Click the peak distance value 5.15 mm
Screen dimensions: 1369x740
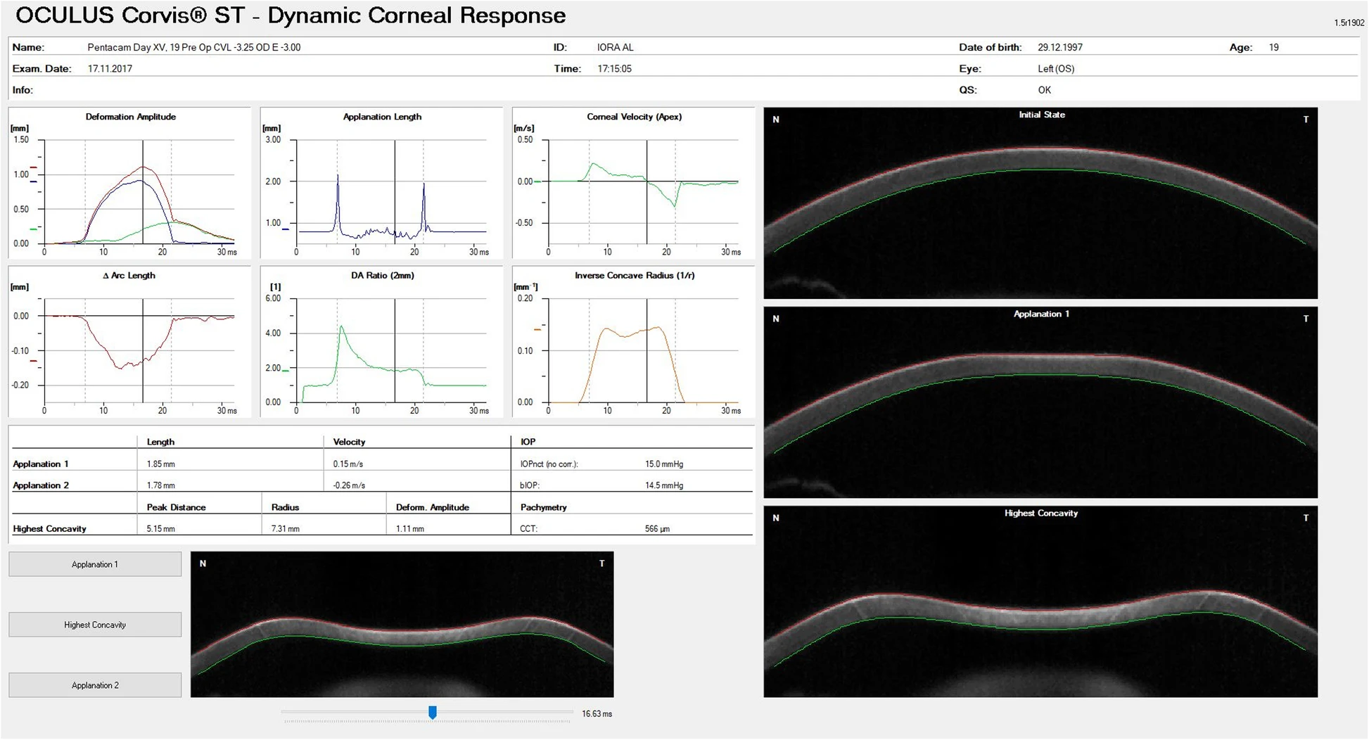pos(161,529)
